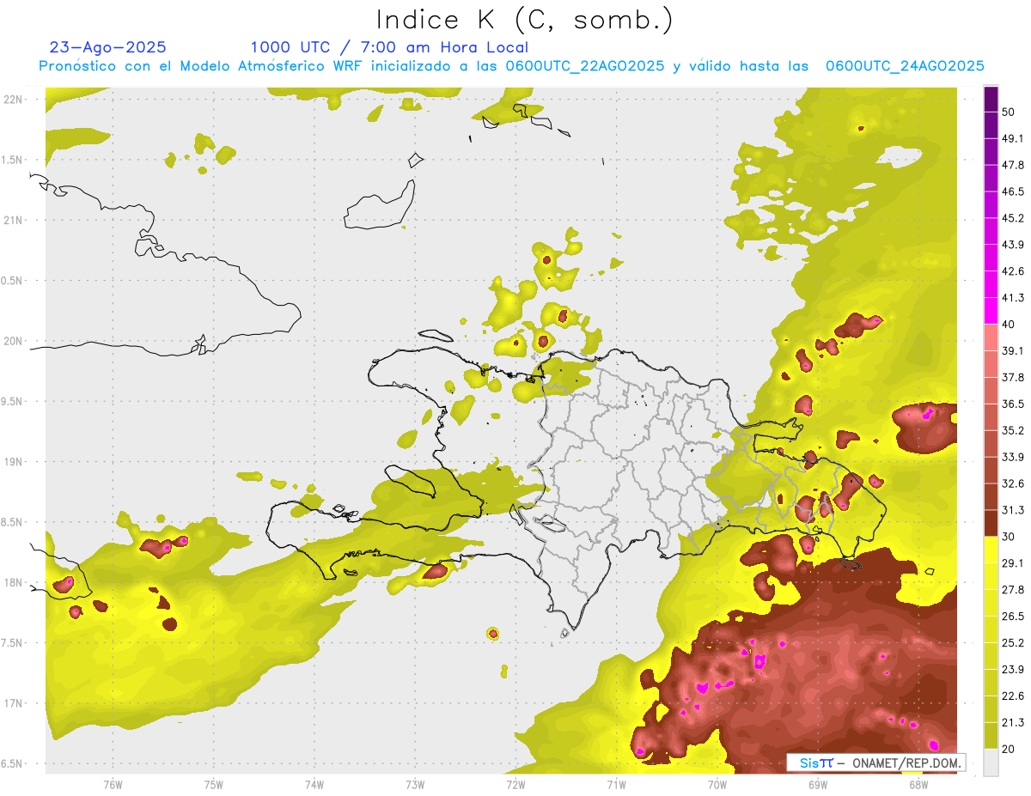Image resolution: width=1031 pixels, height=796 pixels.
Task: Click the "71W" longitude label
Action: [x=616, y=785]
